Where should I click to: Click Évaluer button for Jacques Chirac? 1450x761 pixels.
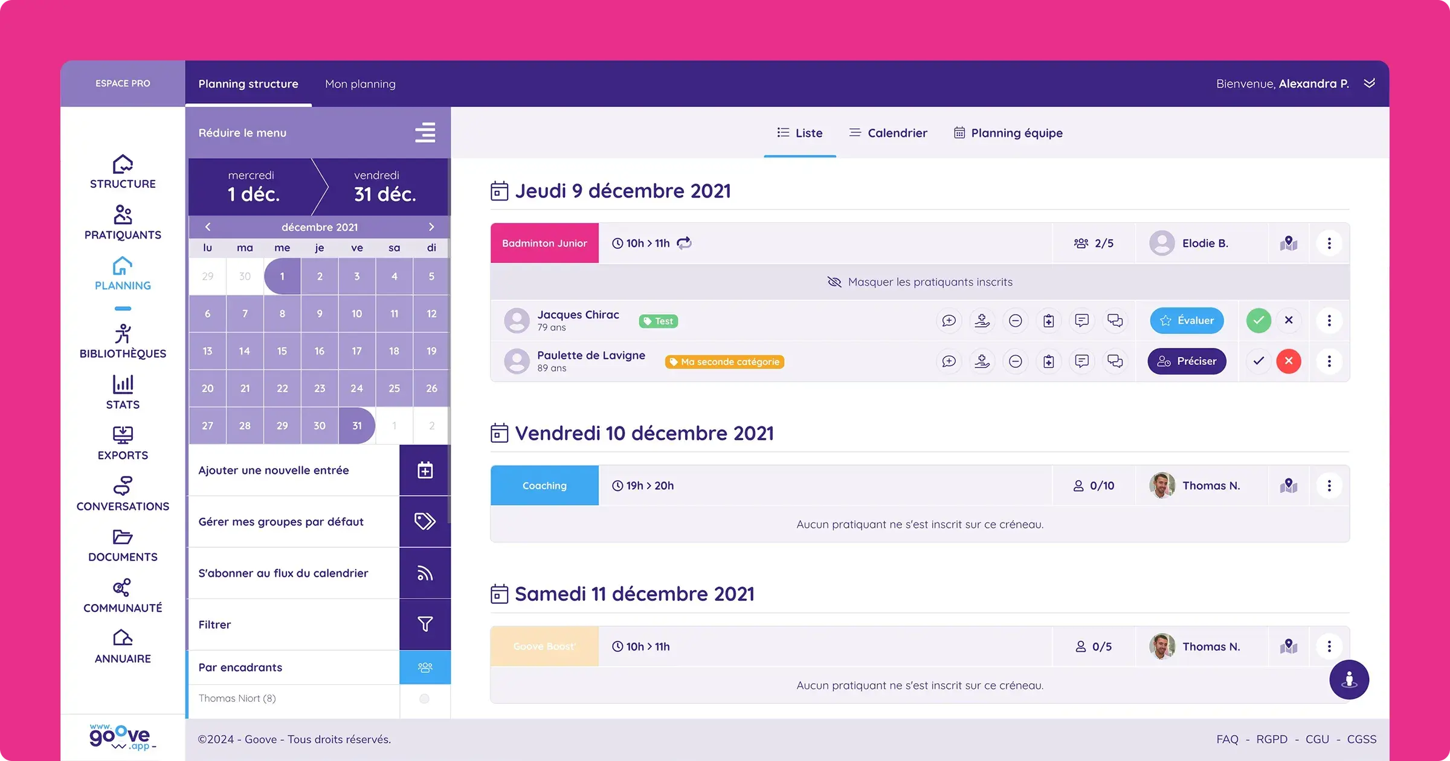click(1186, 320)
